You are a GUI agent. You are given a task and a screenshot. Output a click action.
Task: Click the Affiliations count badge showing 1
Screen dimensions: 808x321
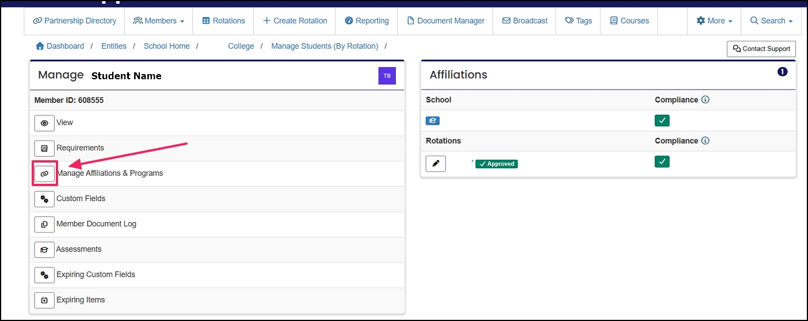782,72
